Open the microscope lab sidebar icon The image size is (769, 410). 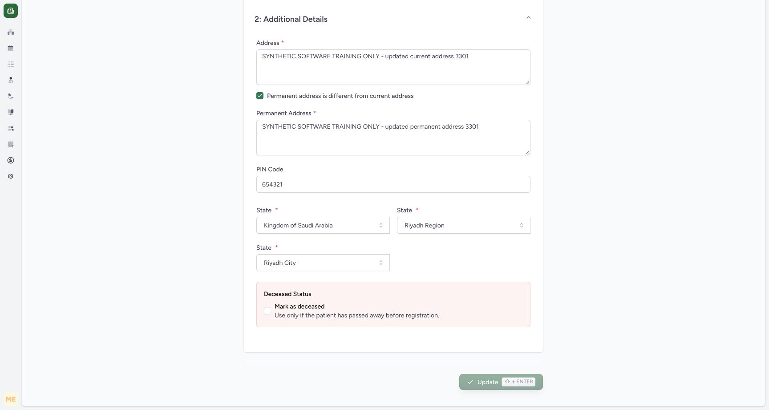tap(11, 96)
